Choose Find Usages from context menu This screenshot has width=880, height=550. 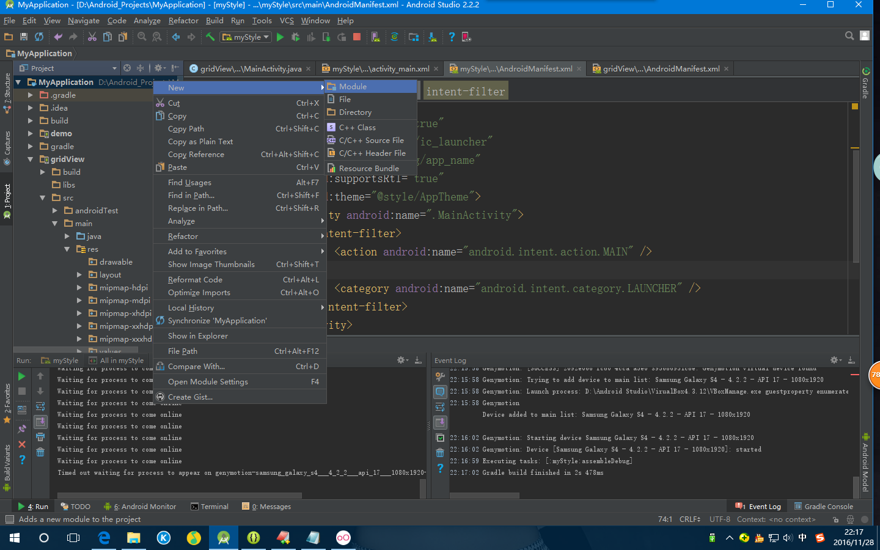point(240,182)
